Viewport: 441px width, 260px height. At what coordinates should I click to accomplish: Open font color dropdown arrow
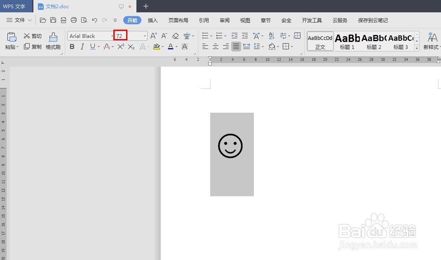pyautogui.click(x=177, y=46)
